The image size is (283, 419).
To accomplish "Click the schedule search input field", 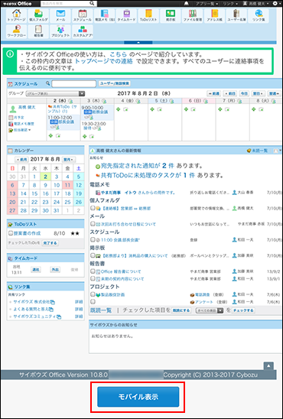I will pyautogui.click(x=73, y=83).
